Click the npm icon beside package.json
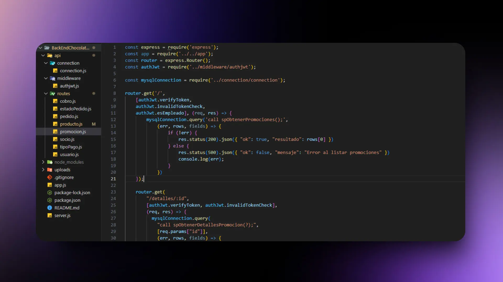Screen dimensions: 503x282 tap(50, 200)
